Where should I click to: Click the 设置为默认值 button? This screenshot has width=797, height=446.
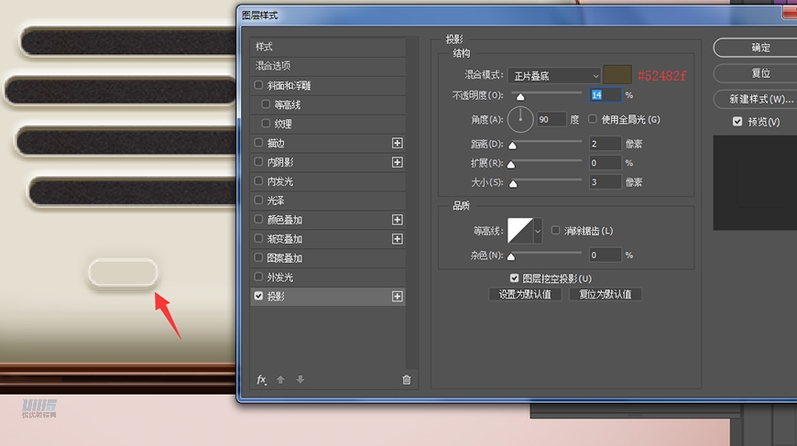(525, 295)
